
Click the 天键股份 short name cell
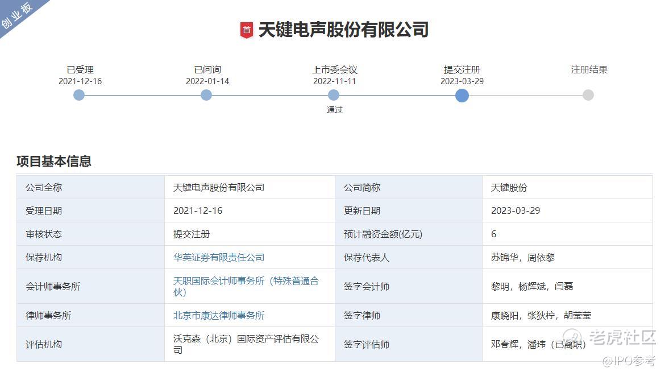point(567,187)
